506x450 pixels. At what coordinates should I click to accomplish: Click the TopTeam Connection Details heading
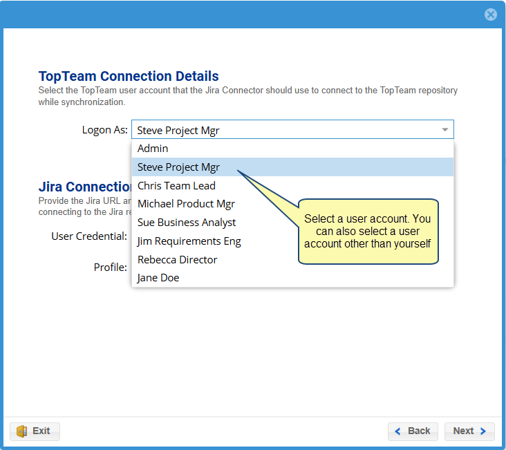pyautogui.click(x=129, y=77)
